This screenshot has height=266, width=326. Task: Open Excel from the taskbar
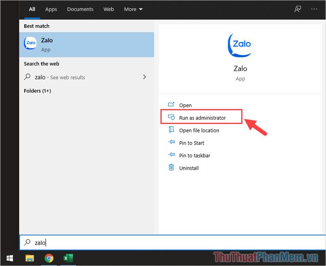68,258
